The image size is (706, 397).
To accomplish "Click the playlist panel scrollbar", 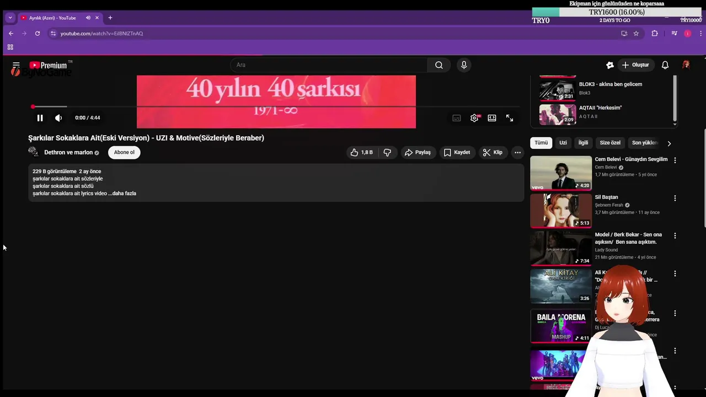I will pos(674,98).
